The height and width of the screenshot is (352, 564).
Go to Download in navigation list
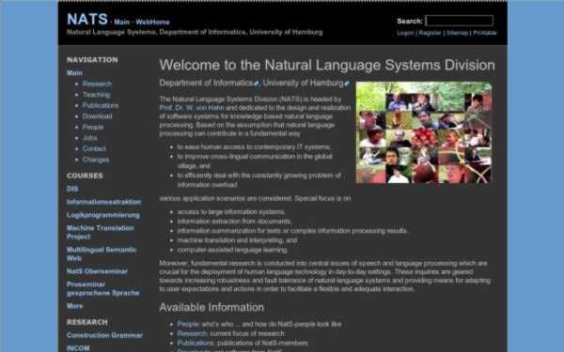[x=98, y=116]
